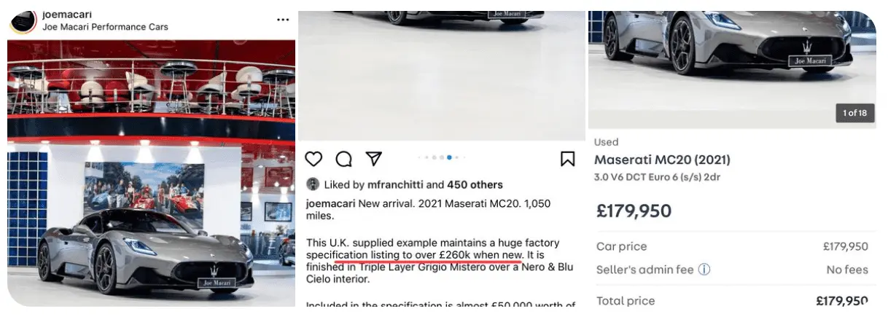
Task: Open Joe Macari Performance Cars location link
Action: [106, 27]
